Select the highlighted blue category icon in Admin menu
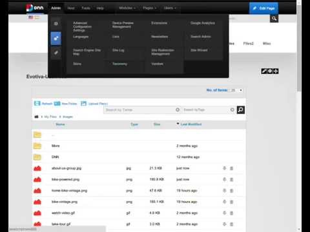The height and width of the screenshot is (232, 310). 56,39
